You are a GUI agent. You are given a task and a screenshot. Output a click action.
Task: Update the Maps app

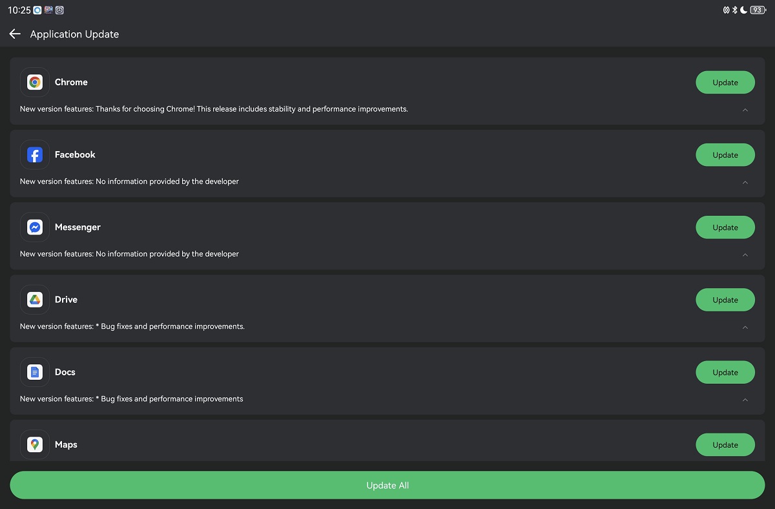click(x=725, y=444)
